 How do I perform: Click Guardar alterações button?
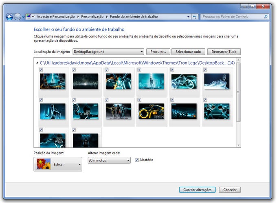(x=197, y=190)
